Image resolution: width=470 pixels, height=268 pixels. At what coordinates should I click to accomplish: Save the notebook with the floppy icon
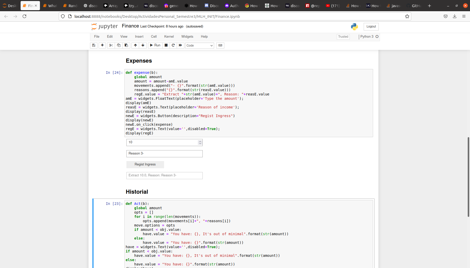(94, 45)
